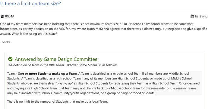This screenshot has height=109, width=208.
Task: Click the "The definition of Team" intro sentence
Action: pos(62,65)
